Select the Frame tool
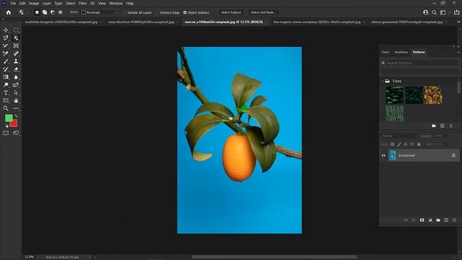 pyautogui.click(x=16, y=45)
